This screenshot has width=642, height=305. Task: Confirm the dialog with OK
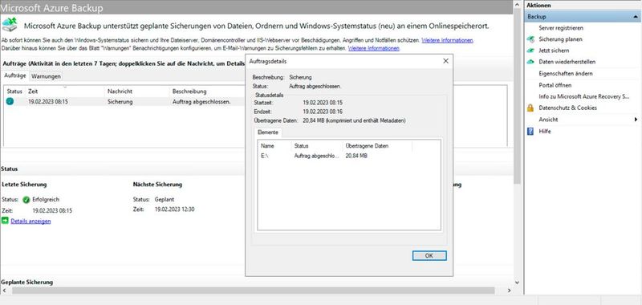tap(429, 255)
